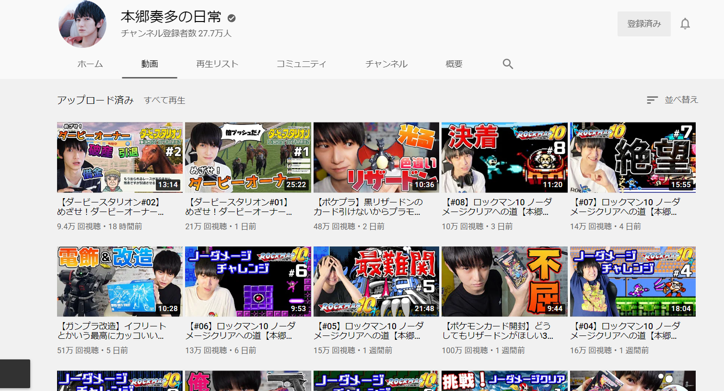Open the ホーム tab
This screenshot has width=724, height=391.
(90, 64)
